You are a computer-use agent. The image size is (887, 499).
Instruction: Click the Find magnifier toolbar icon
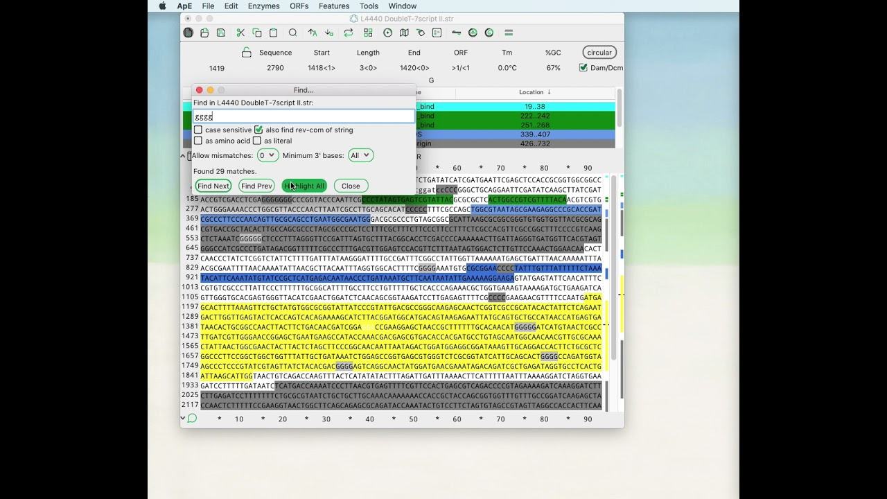(293, 33)
